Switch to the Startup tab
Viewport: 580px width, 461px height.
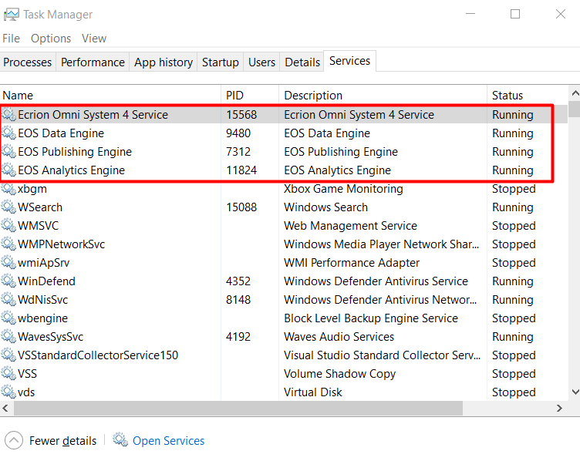coord(220,62)
